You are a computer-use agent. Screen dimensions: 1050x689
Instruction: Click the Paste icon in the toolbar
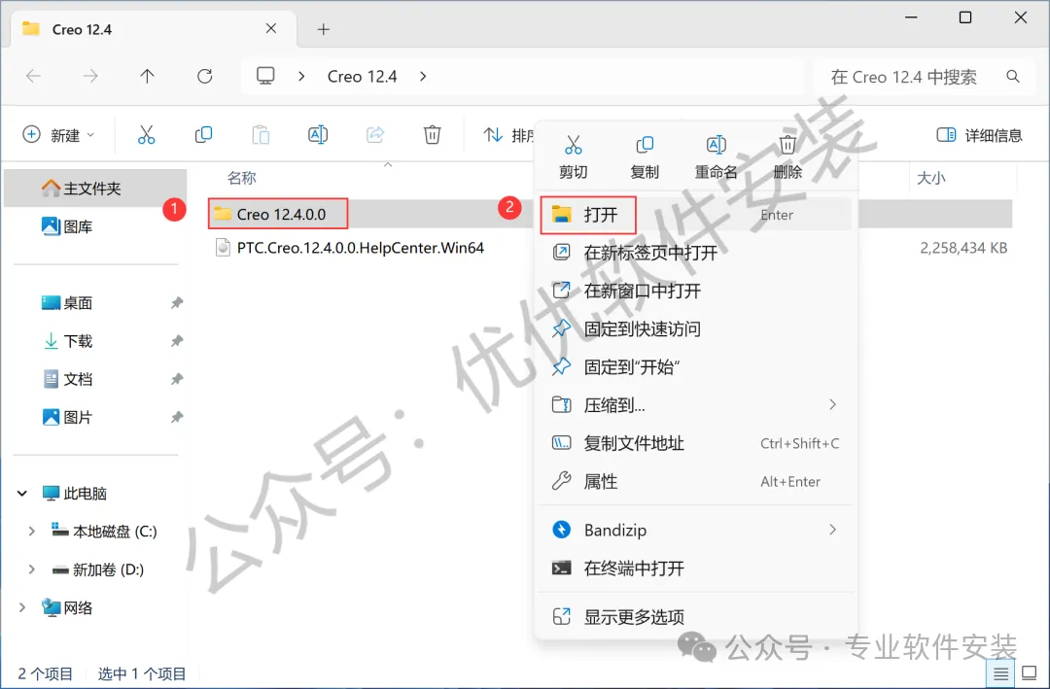tap(261, 134)
